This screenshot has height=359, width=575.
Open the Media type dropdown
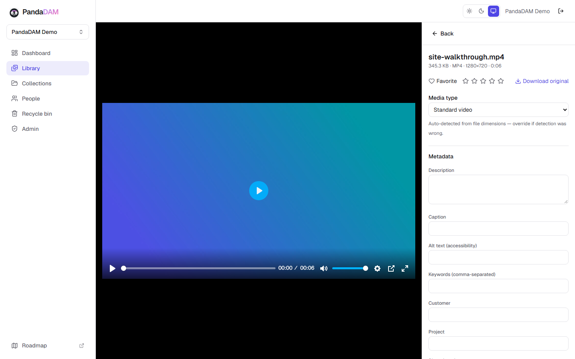point(498,110)
